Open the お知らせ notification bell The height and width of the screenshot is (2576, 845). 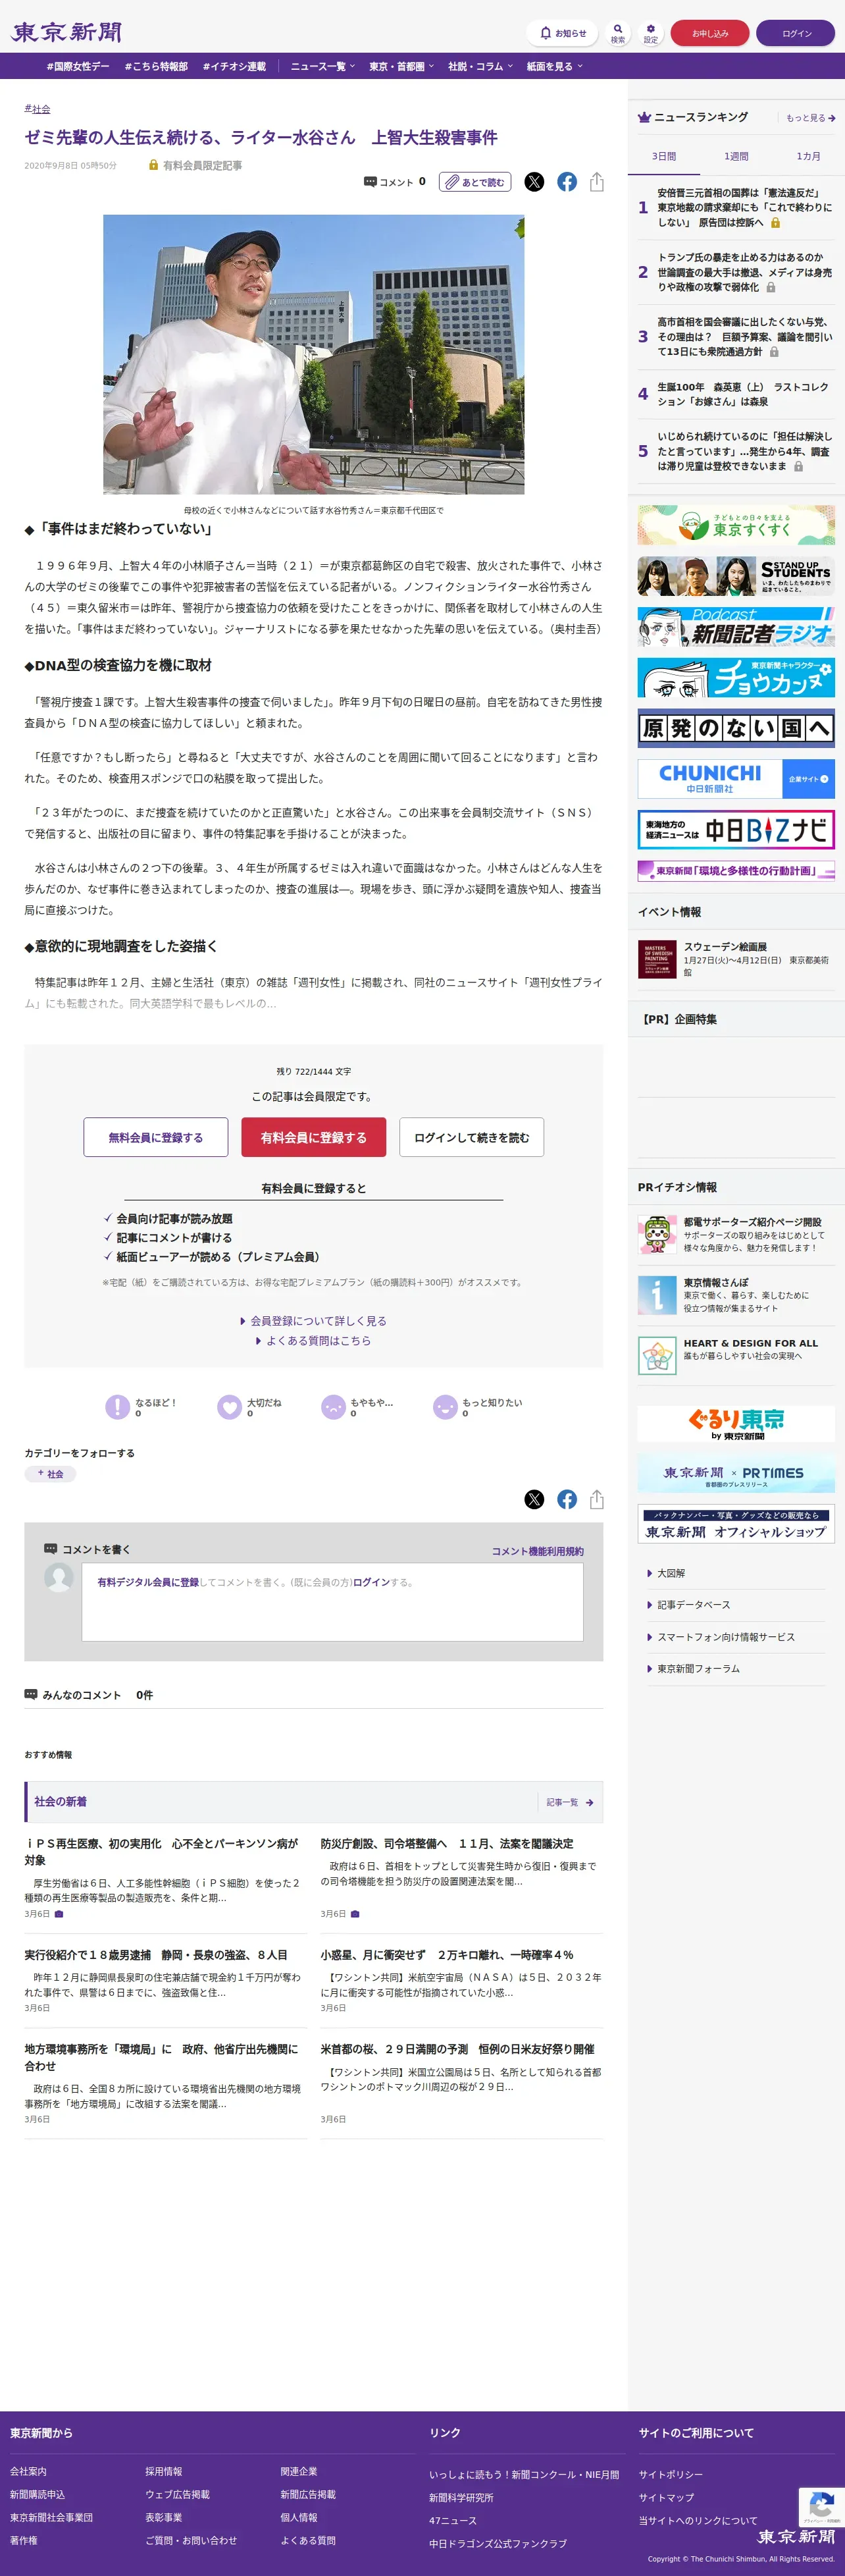point(562,33)
